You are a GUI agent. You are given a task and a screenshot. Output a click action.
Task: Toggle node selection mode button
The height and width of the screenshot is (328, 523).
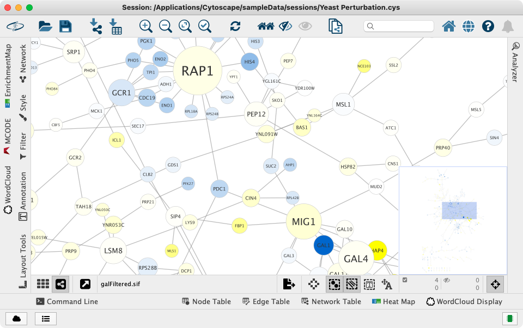335,283
